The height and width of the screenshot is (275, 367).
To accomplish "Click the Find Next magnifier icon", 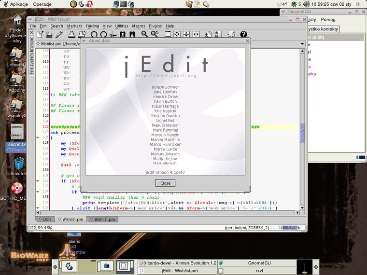I will point(155,34).
